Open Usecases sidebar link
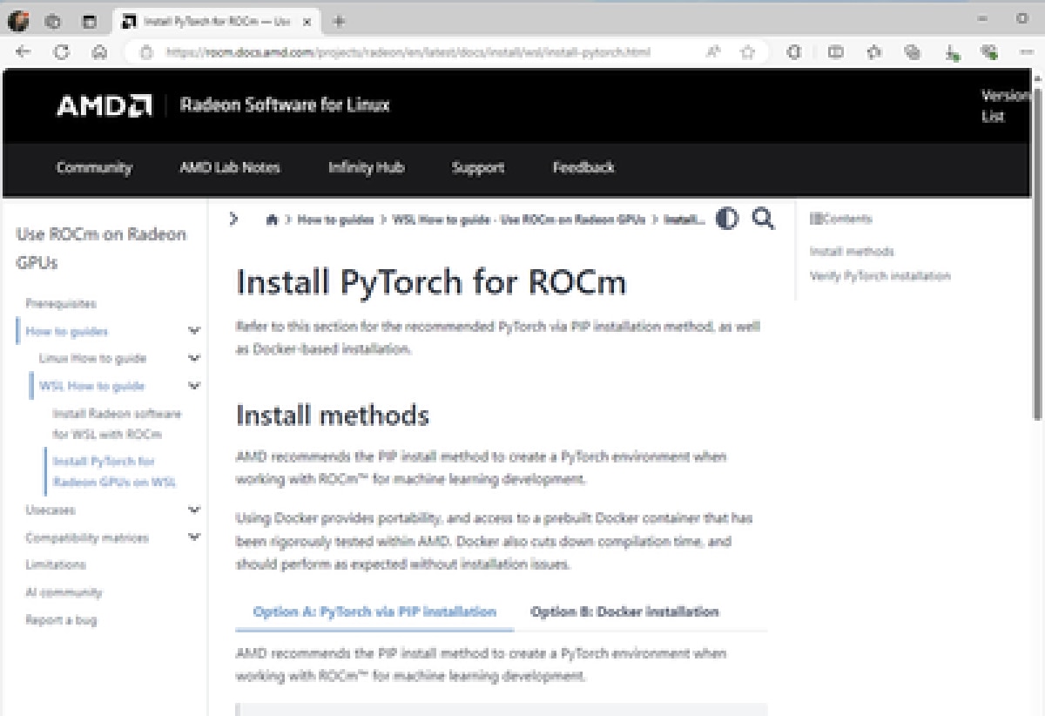Image resolution: width=1045 pixels, height=716 pixels. (51, 510)
